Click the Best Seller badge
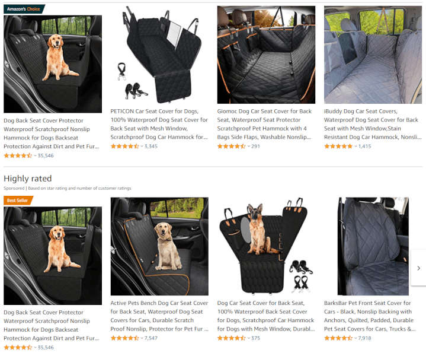 [x=18, y=201]
